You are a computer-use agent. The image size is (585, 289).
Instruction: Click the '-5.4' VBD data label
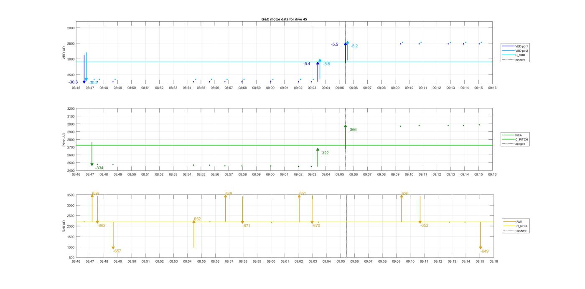tap(307, 64)
